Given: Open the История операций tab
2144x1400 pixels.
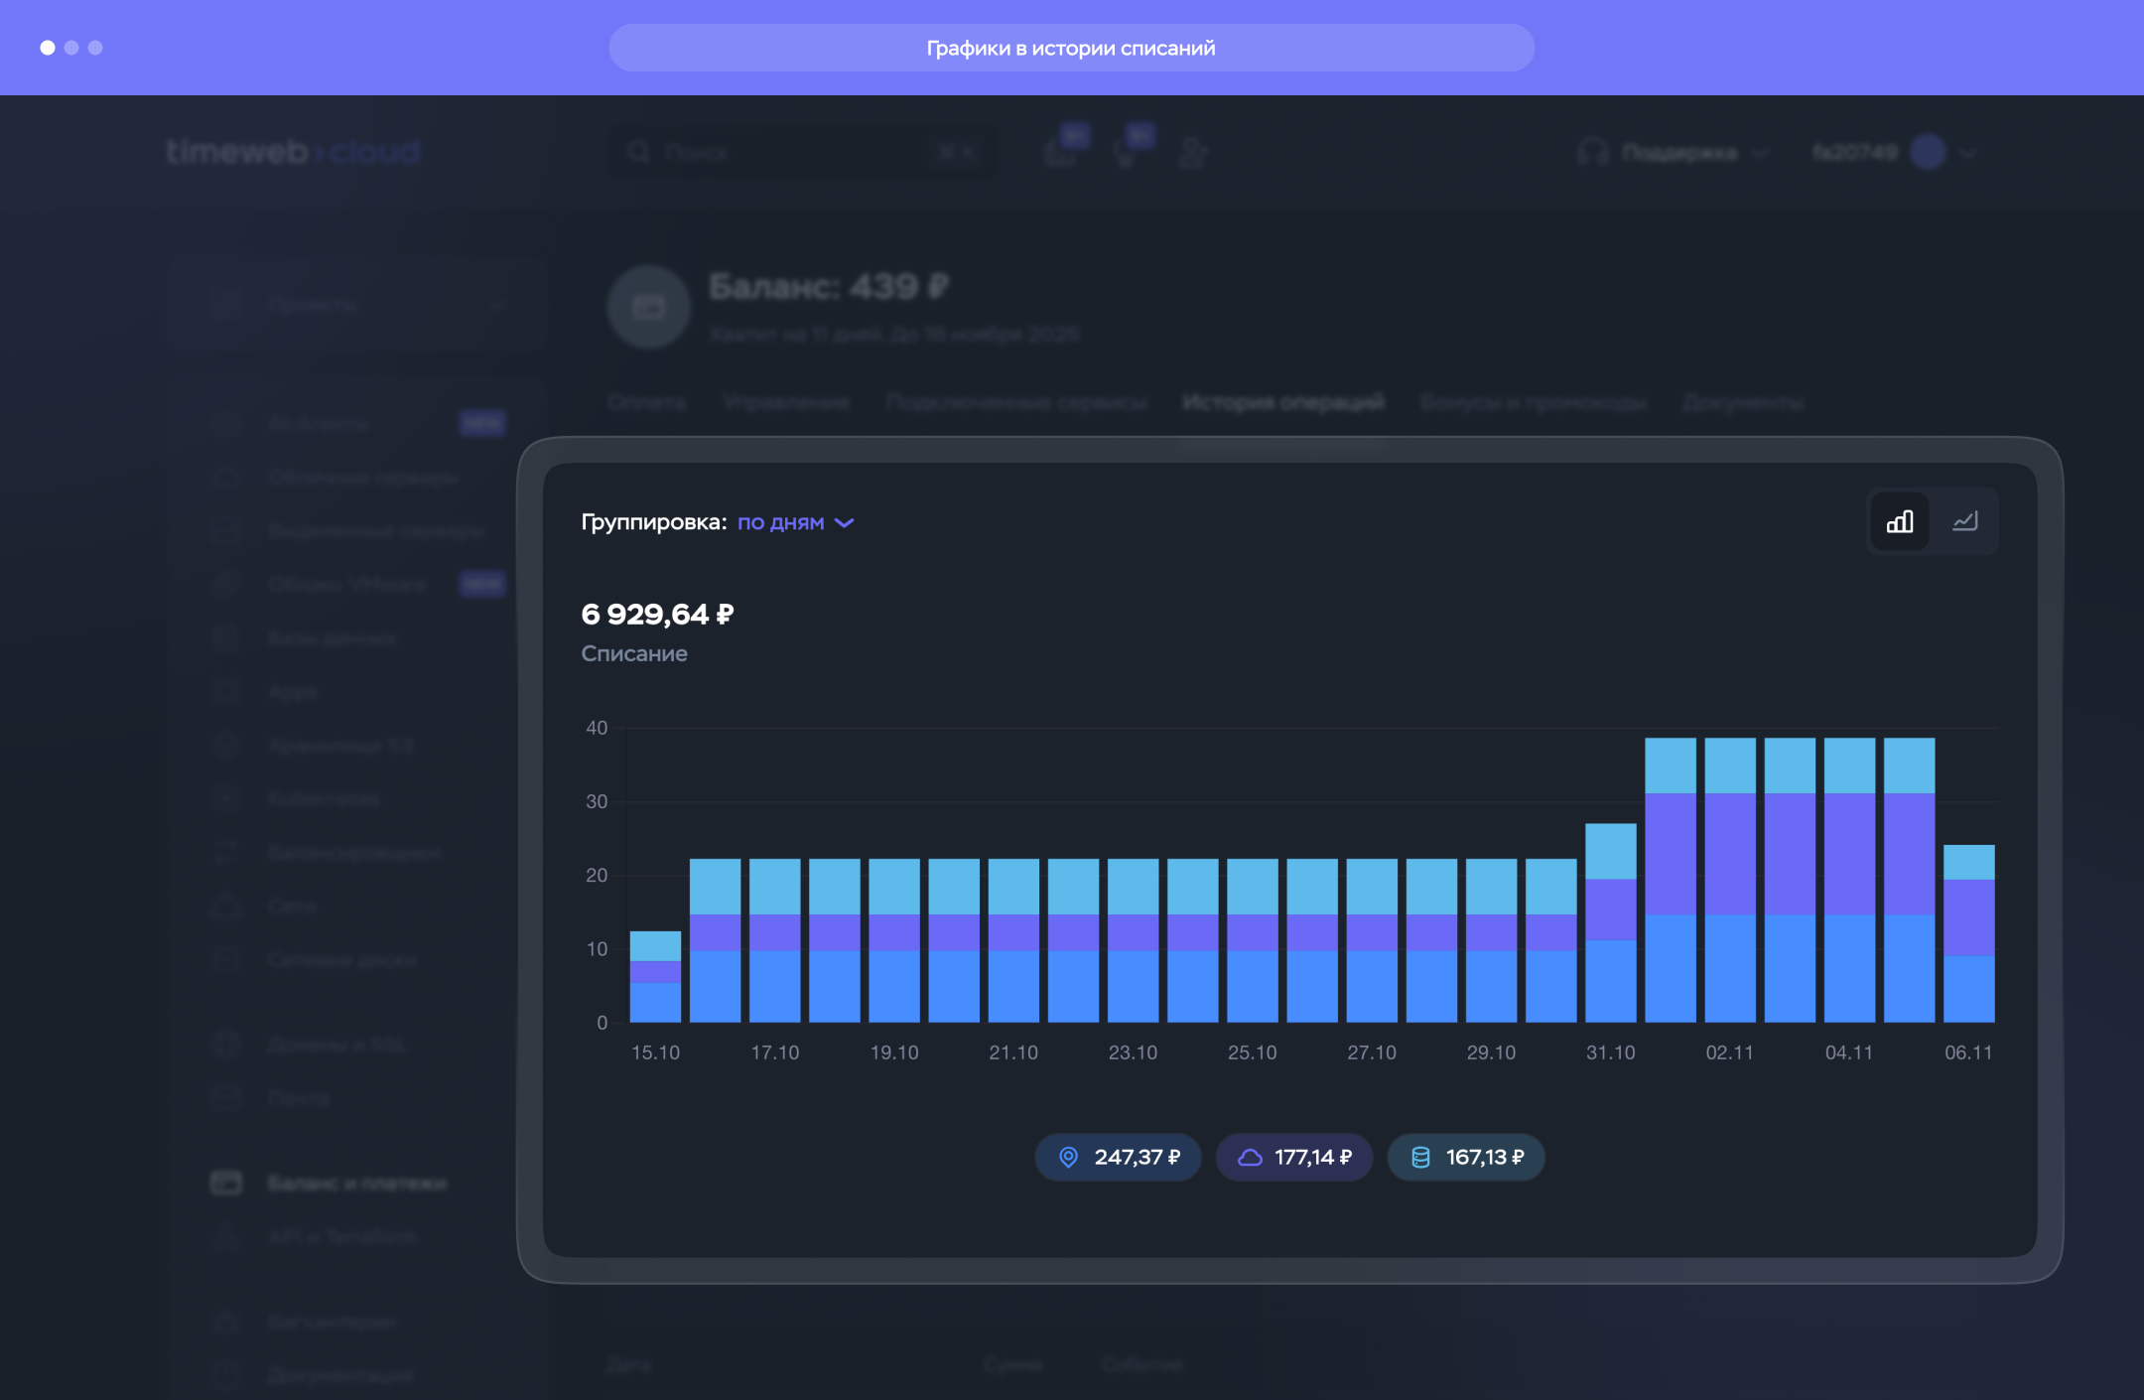Looking at the screenshot, I should click(1282, 402).
